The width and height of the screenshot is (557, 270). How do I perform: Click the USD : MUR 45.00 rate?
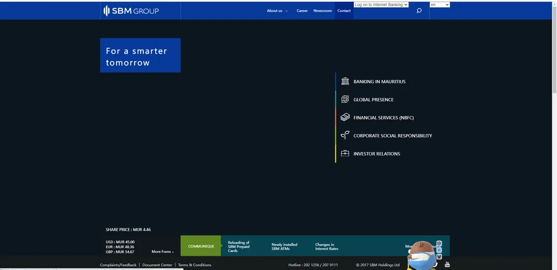(x=120, y=242)
